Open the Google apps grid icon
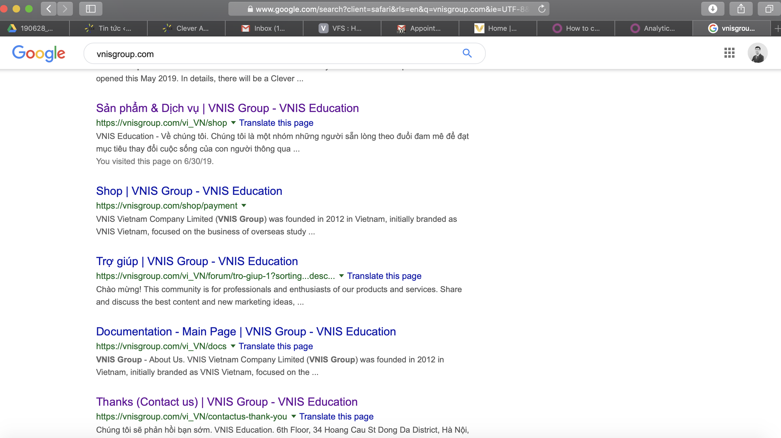Viewport: 781px width, 438px height. (x=729, y=53)
